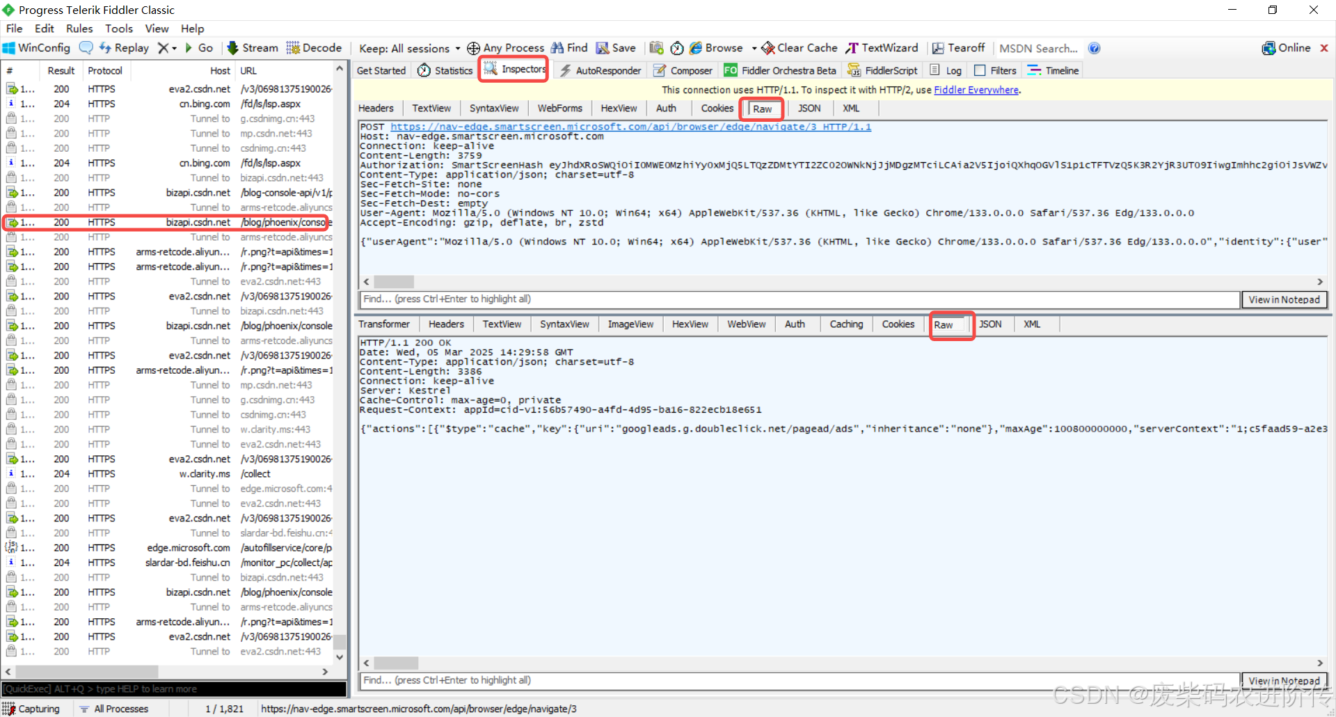Click the Online status indicator
Viewport: 1336px width, 717px height.
tap(1286, 48)
